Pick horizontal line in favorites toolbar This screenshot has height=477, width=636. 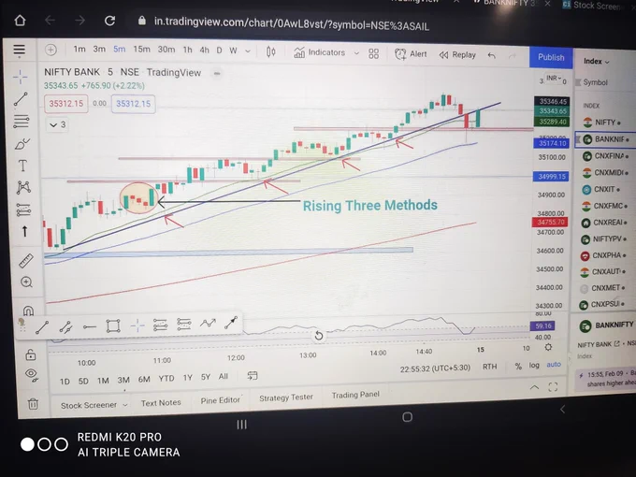pyautogui.click(x=90, y=326)
